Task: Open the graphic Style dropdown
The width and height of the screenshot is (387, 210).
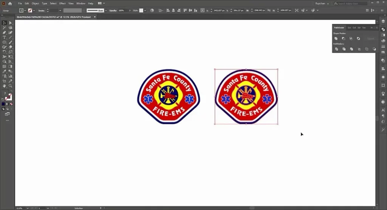Action: pos(145,10)
